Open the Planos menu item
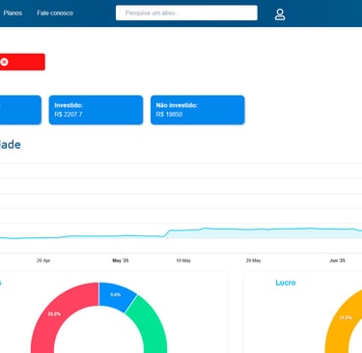 [13, 14]
